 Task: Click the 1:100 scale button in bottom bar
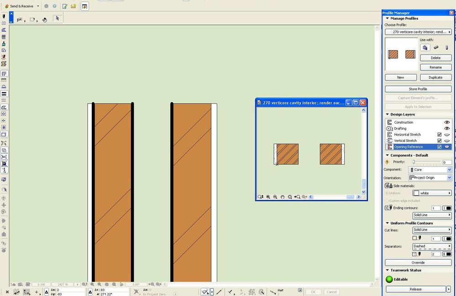click(x=41, y=285)
